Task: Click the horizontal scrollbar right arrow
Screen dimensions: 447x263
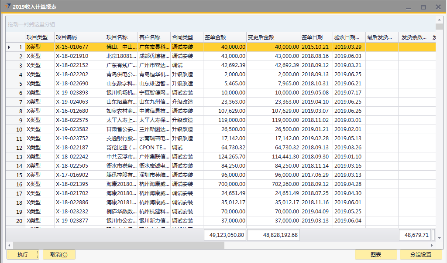Action: coord(433,245)
